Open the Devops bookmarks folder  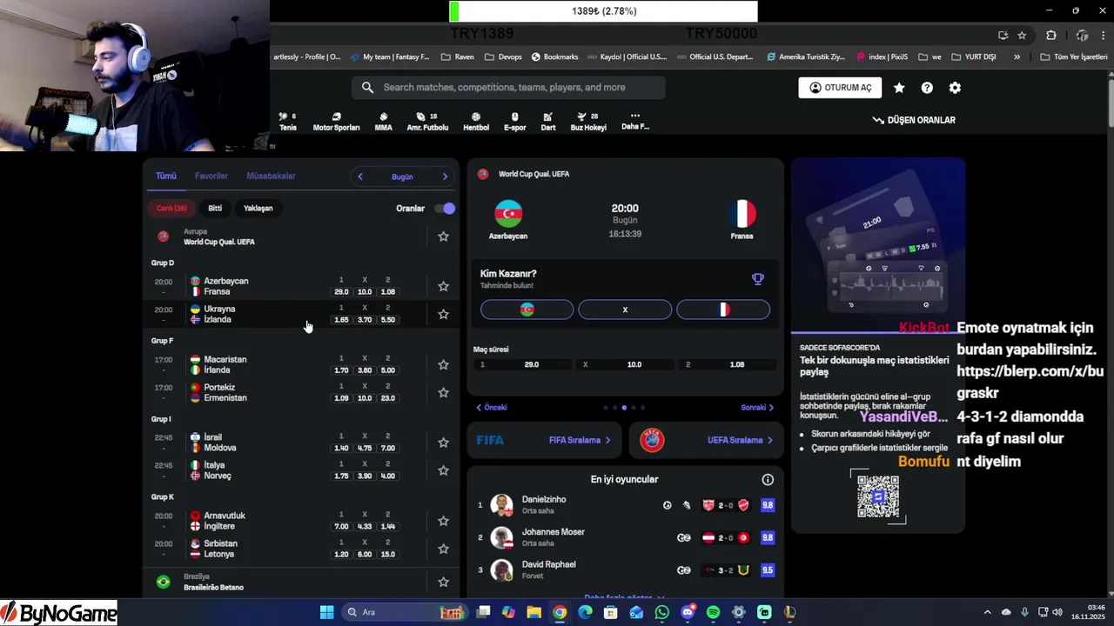[x=503, y=57]
